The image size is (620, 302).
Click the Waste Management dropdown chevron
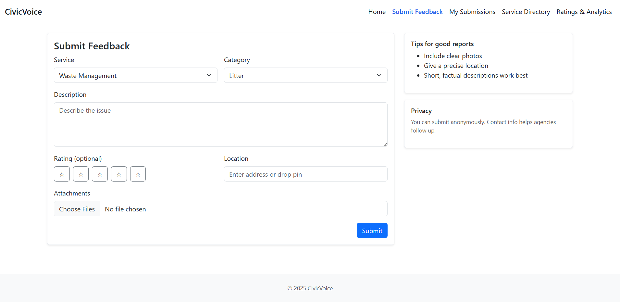click(x=209, y=75)
